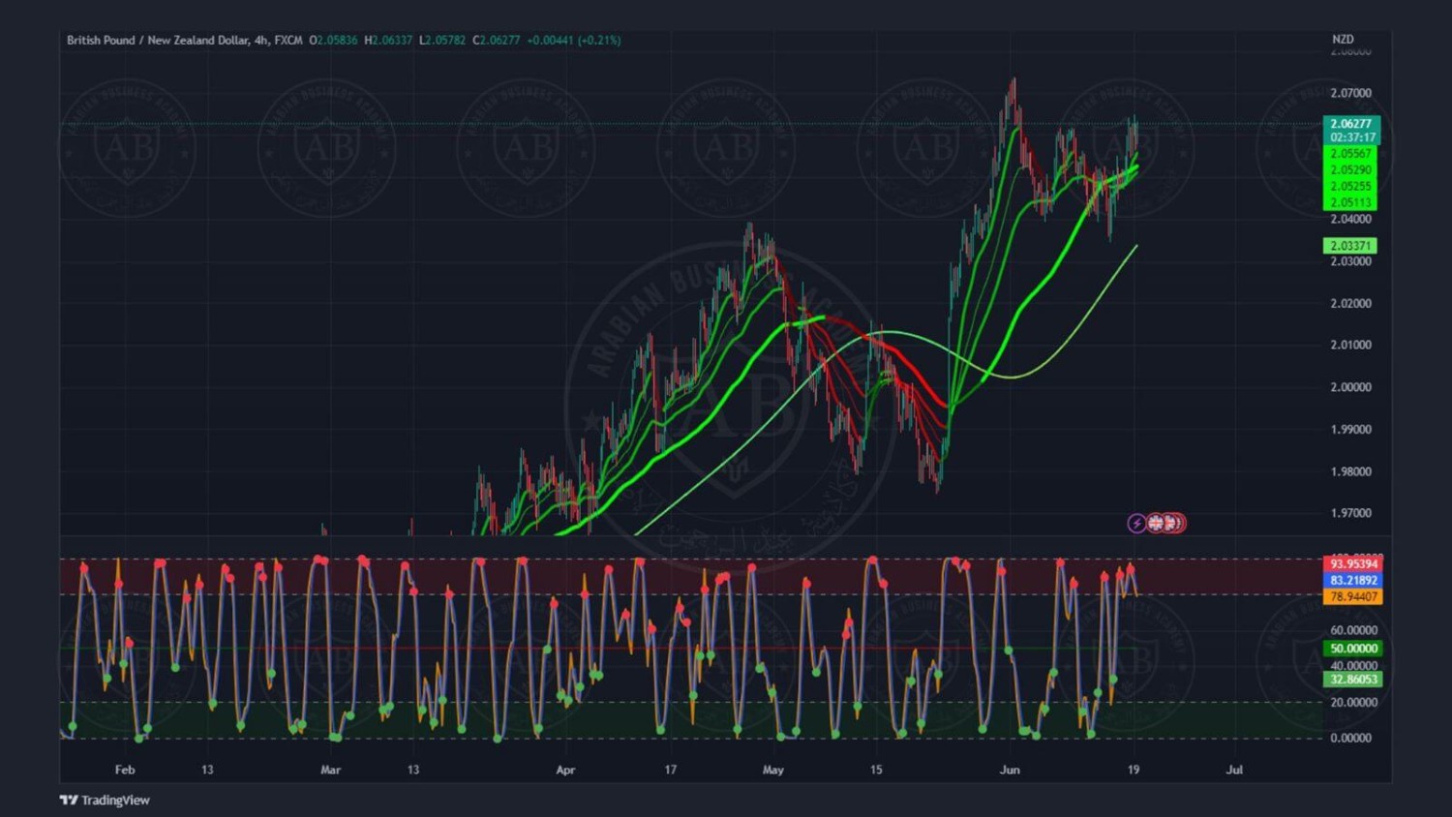Viewport: 1452px width, 817px height.
Task: Click the orange 78.94407 oscillator value label
Action: pyautogui.click(x=1352, y=597)
